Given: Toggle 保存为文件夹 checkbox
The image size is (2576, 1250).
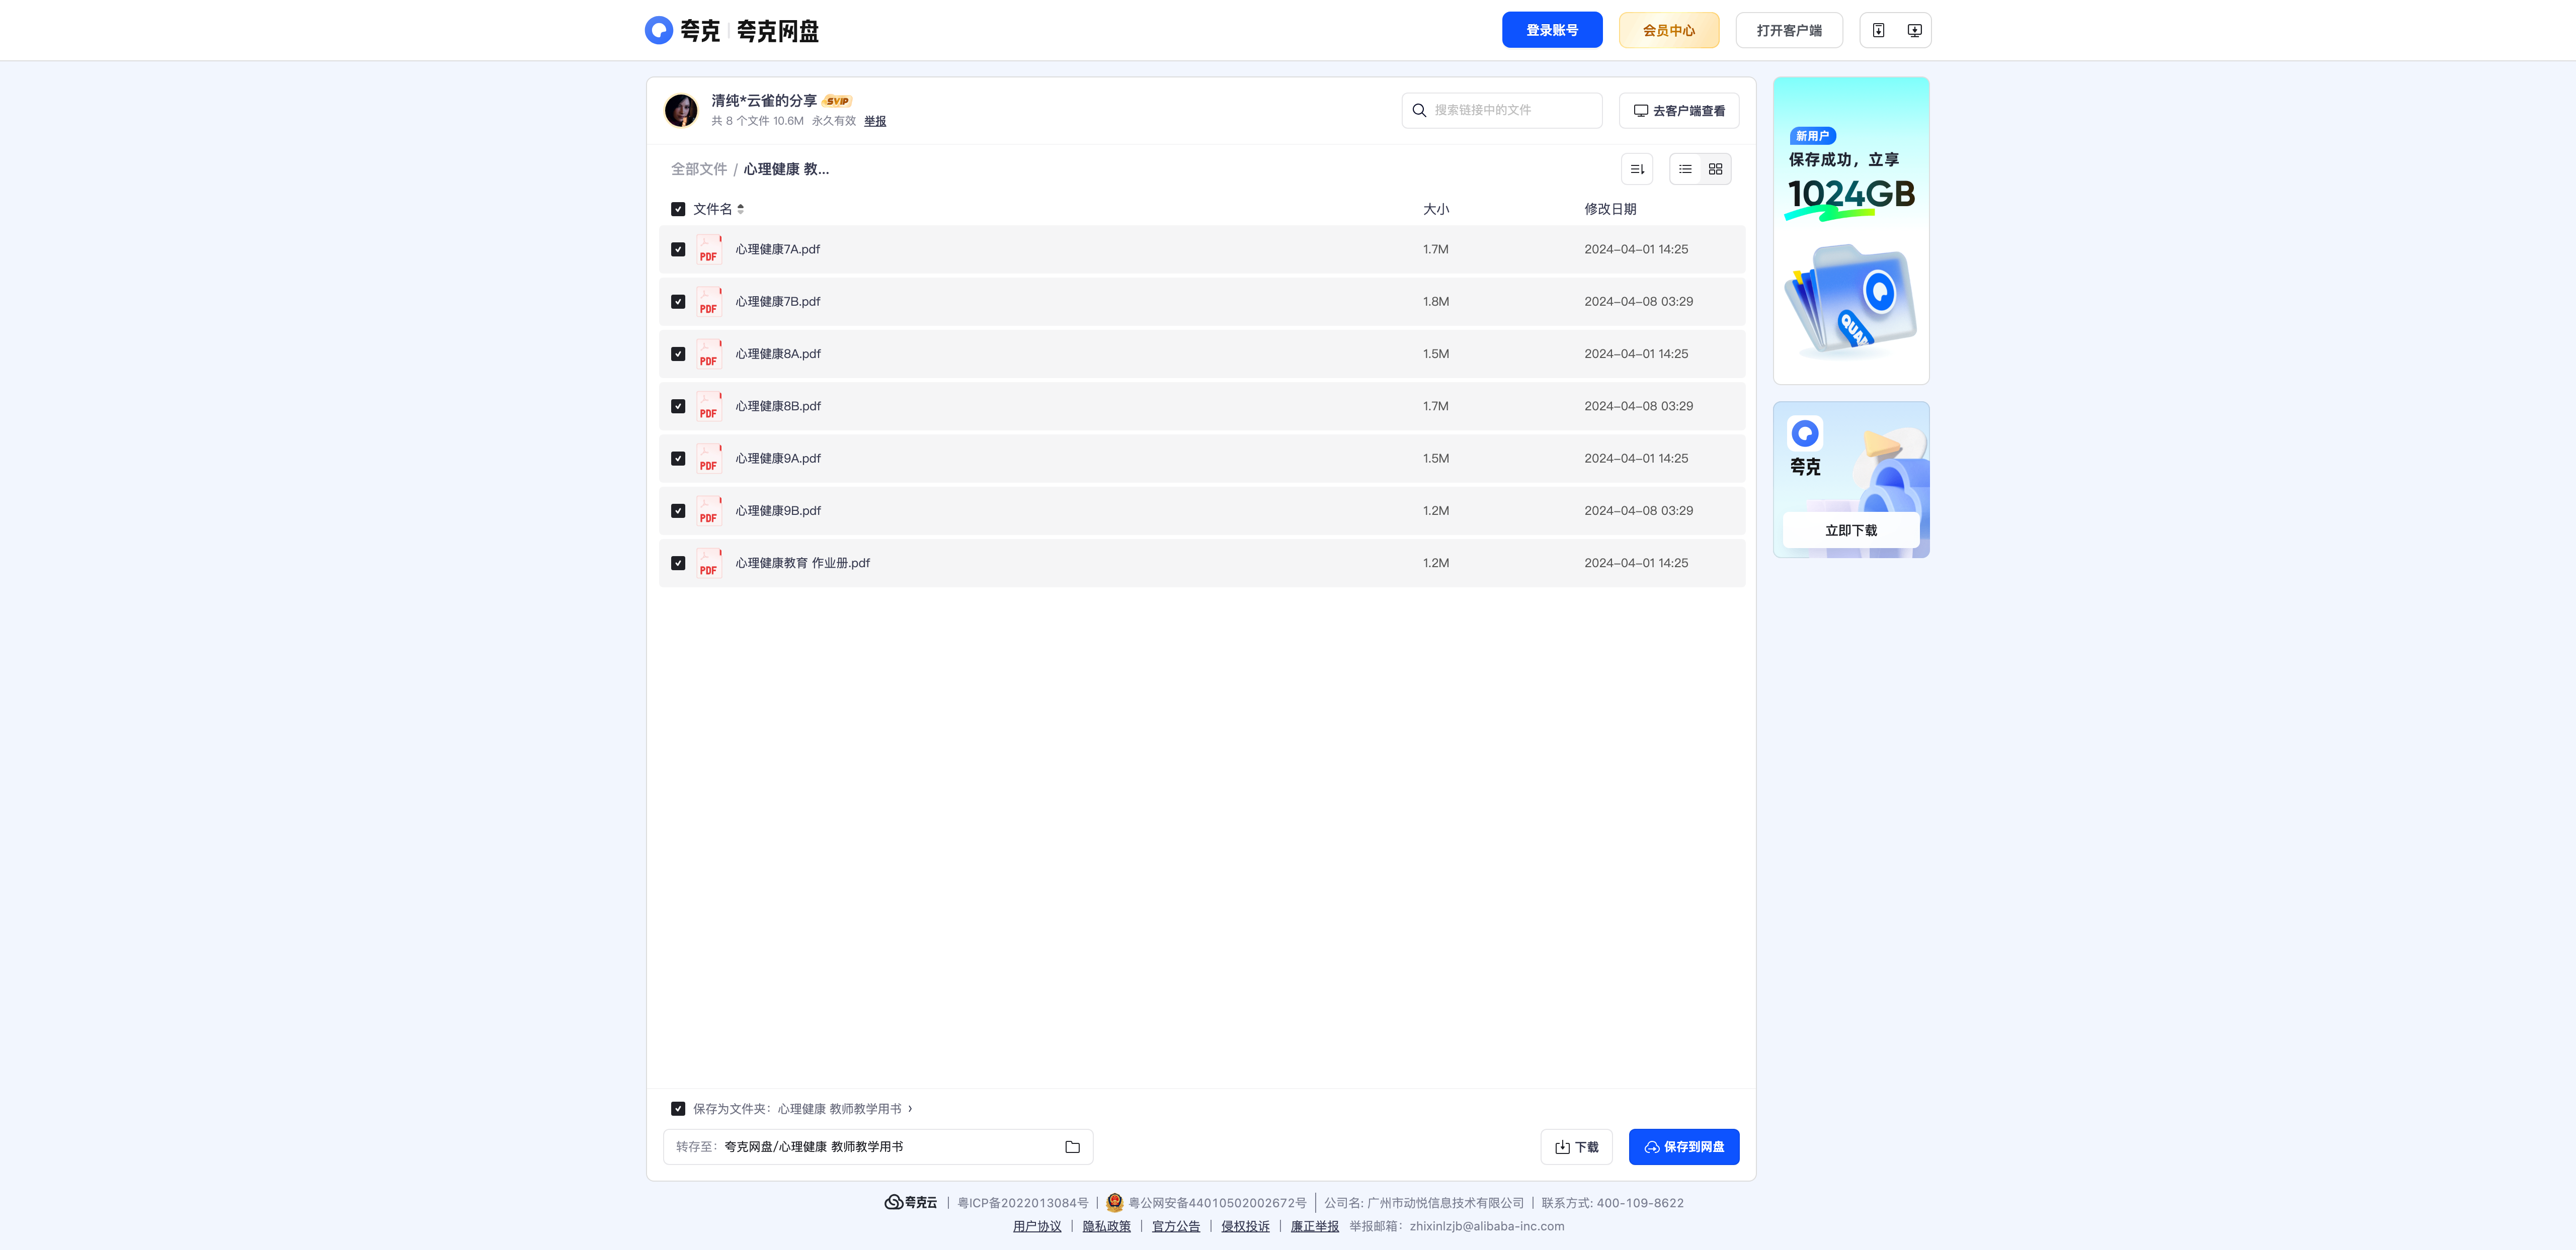Looking at the screenshot, I should point(678,1108).
